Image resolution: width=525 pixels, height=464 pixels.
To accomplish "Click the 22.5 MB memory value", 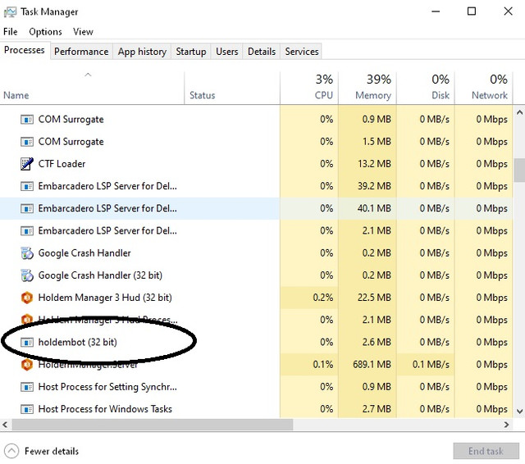I will [x=374, y=298].
